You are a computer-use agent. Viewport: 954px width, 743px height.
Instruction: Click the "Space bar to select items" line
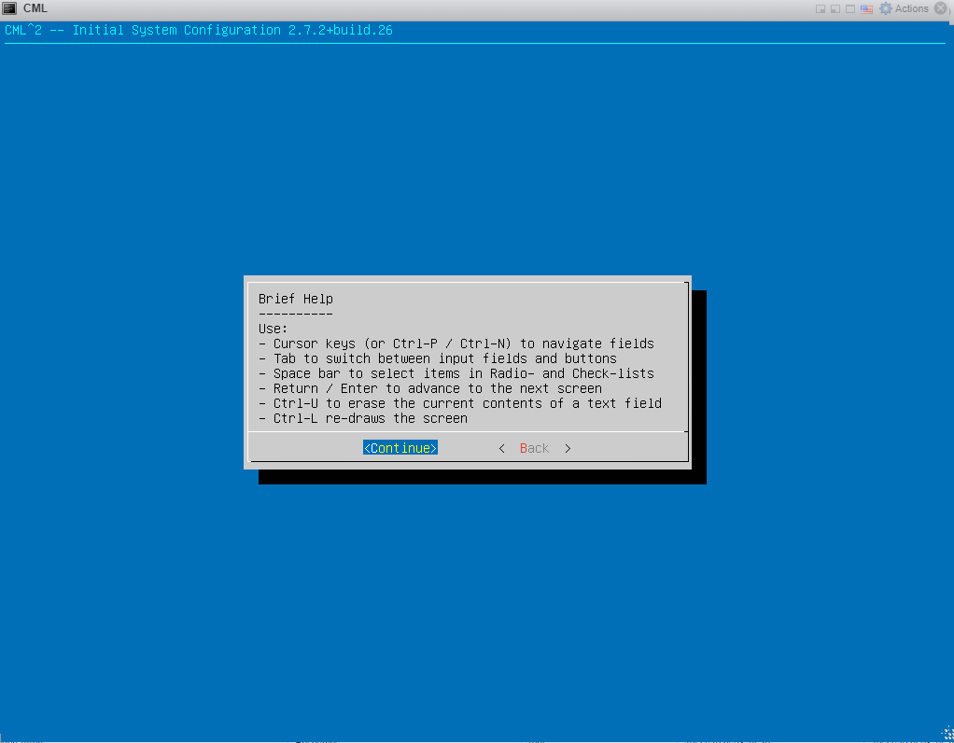click(456, 373)
